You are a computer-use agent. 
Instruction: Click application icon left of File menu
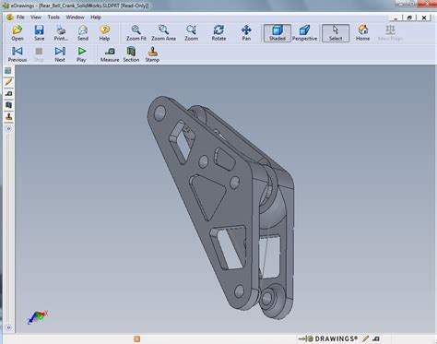[10, 18]
